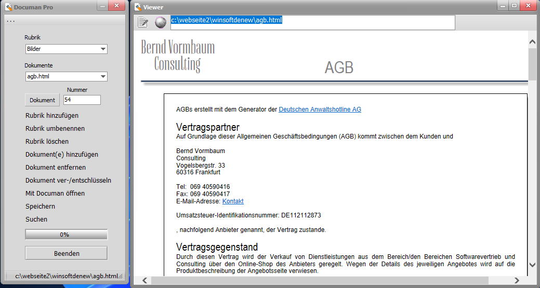
Task: Click the Documan Pro resize grip in status bar
Action: pos(121,276)
